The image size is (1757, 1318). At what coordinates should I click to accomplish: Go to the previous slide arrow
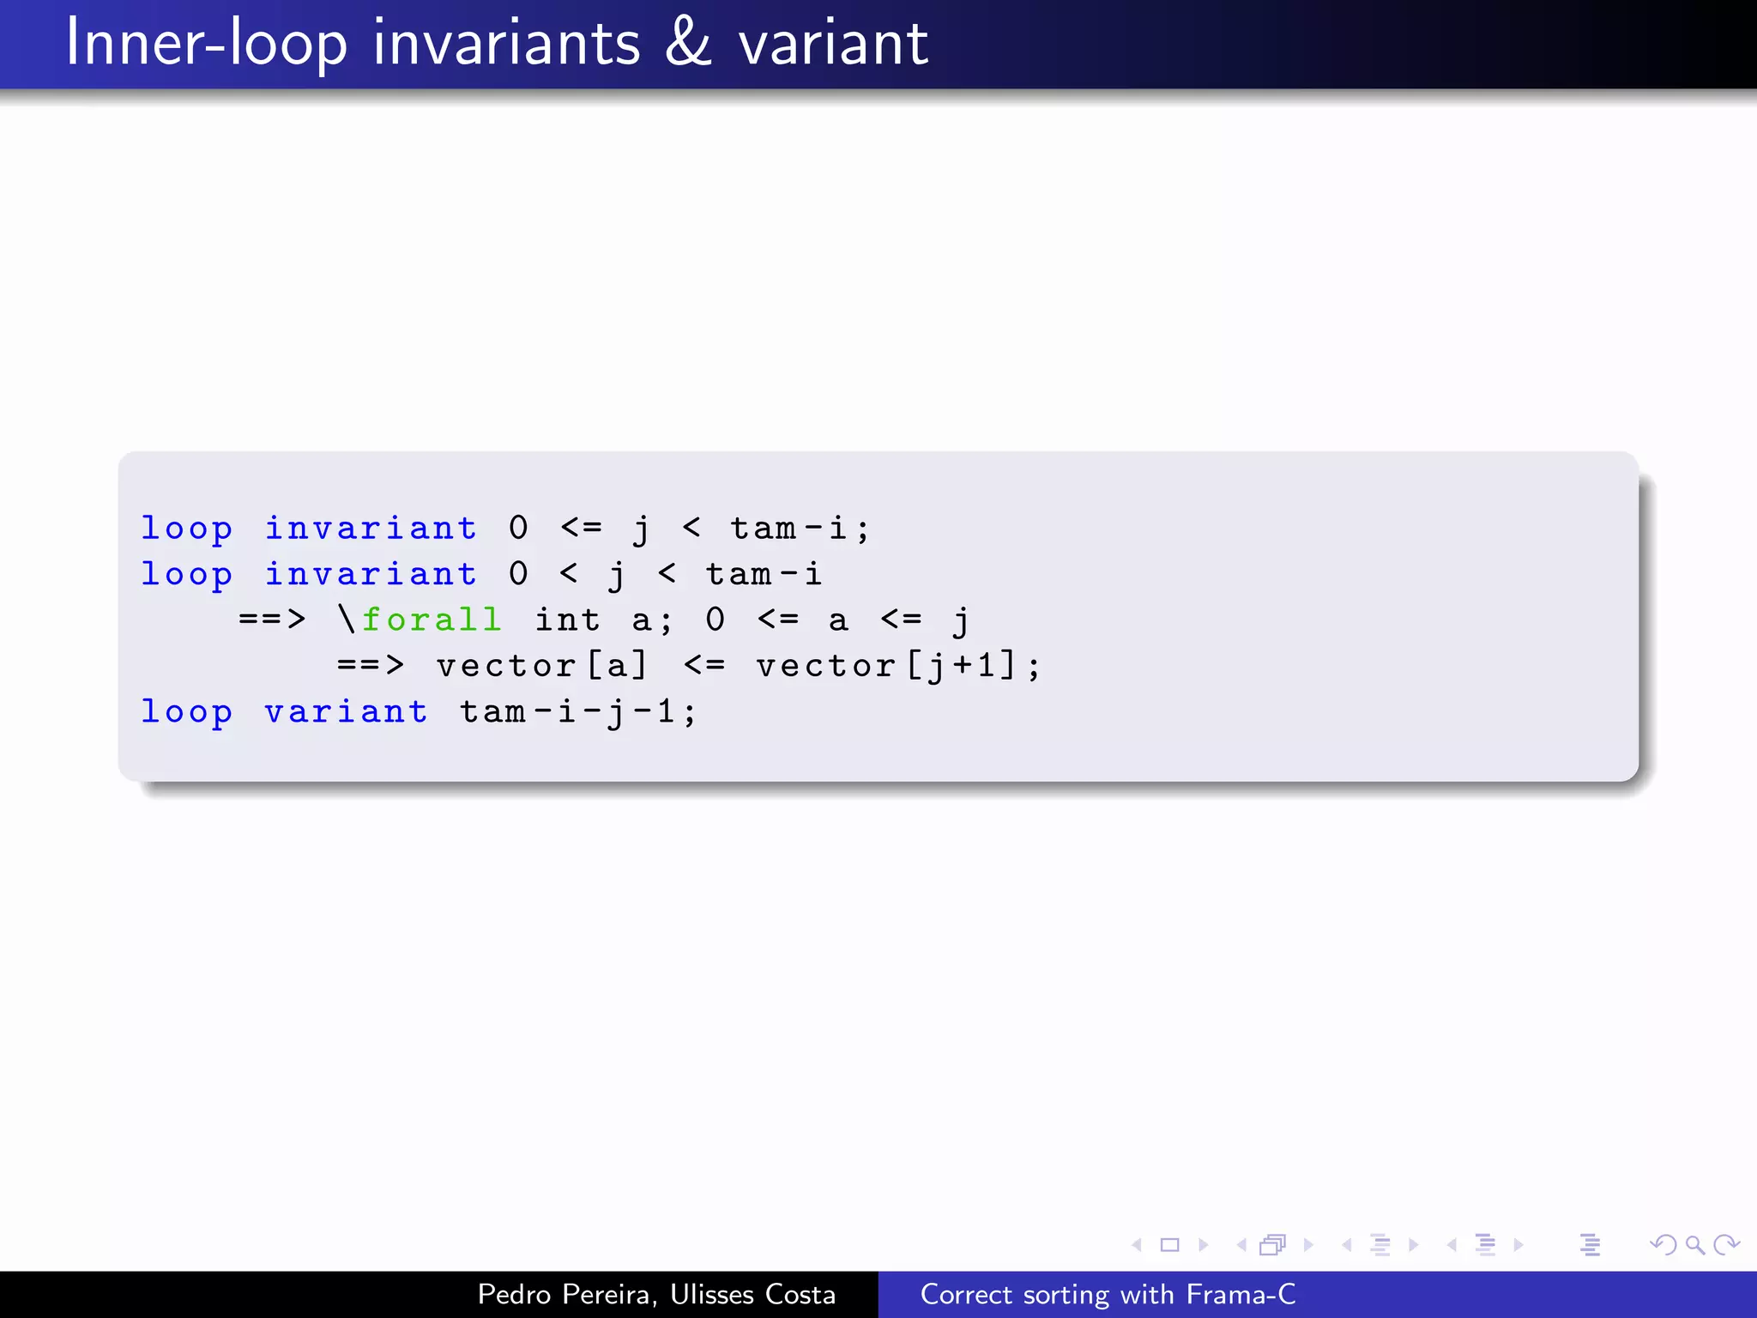tap(1137, 1245)
